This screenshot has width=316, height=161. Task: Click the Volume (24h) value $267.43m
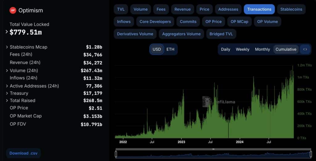[91, 71]
